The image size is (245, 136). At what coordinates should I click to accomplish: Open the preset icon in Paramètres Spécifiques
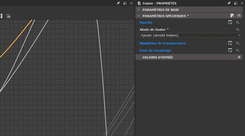click(232, 16)
